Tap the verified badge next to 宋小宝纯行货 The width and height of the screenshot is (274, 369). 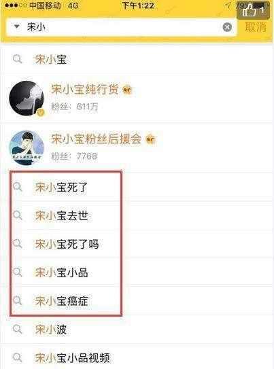128,90
